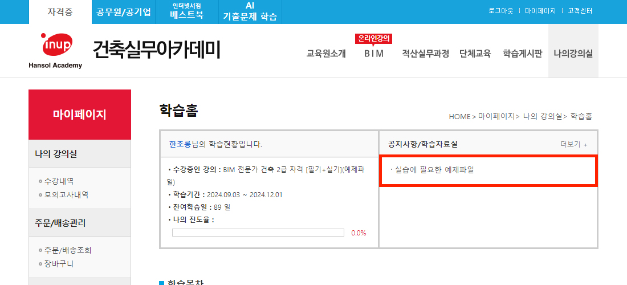
Task: Open 인터넷서점 베스트북 tab
Action: (186, 11)
